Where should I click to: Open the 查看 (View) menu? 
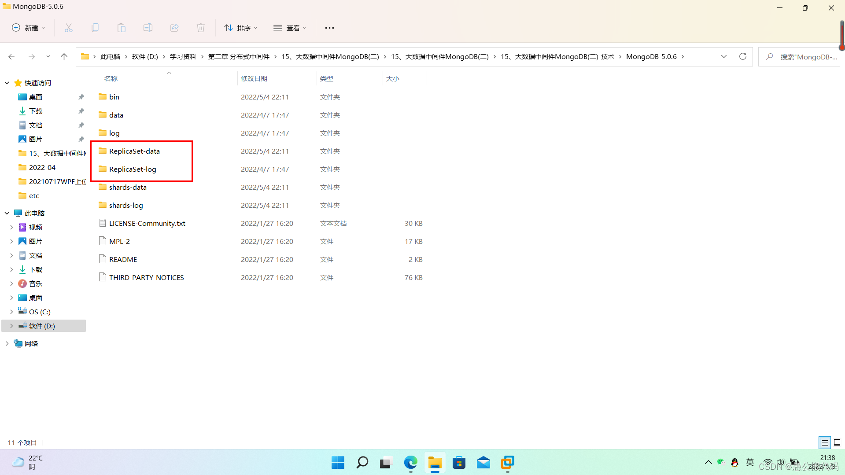[290, 28]
